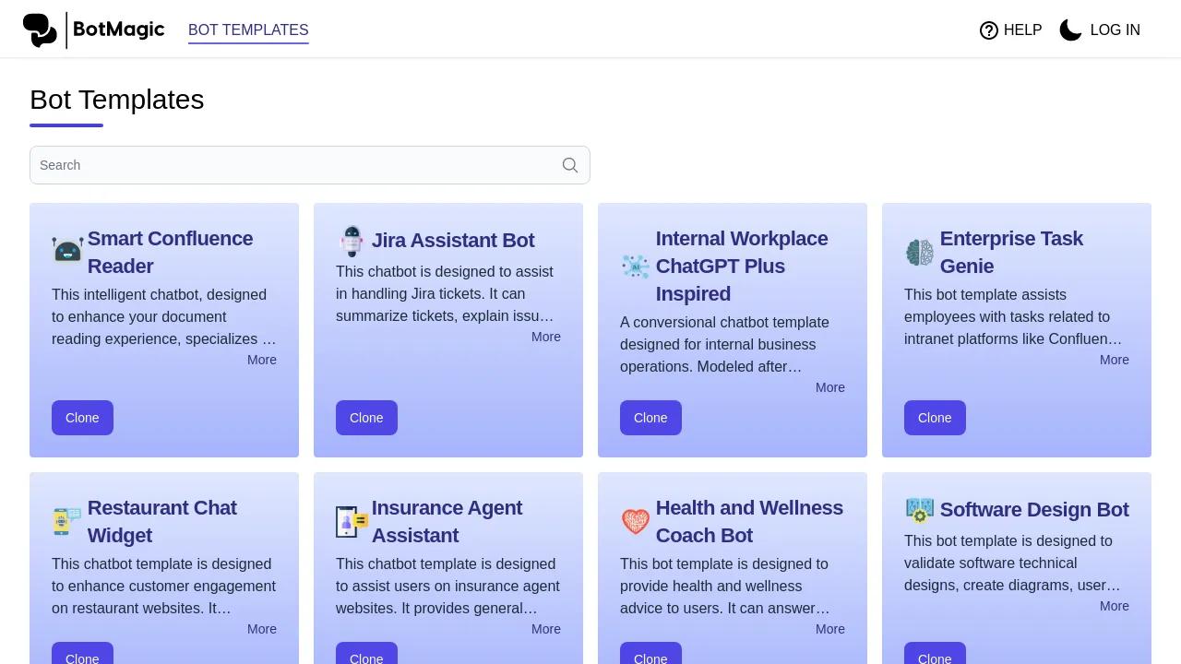The image size is (1181, 664).
Task: Clone the Internal Workplace ChatGPT Plus template
Action: click(x=650, y=418)
